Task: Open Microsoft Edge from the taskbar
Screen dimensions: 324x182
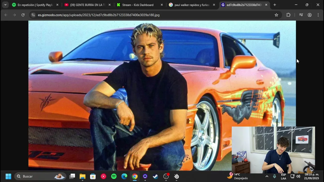Action: point(124,176)
